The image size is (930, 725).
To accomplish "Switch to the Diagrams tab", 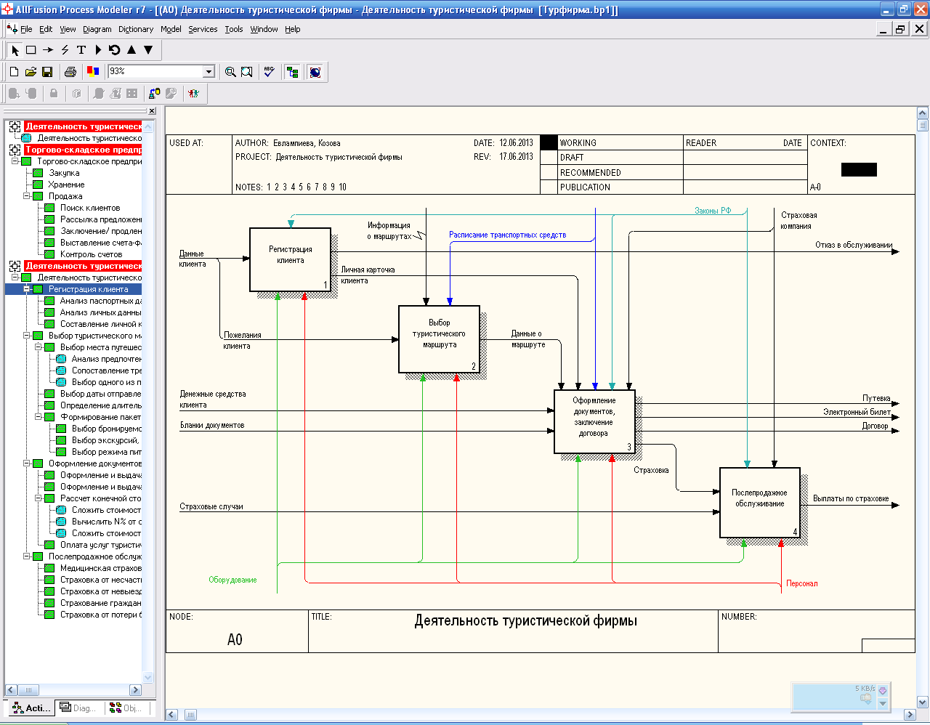I will (x=78, y=708).
